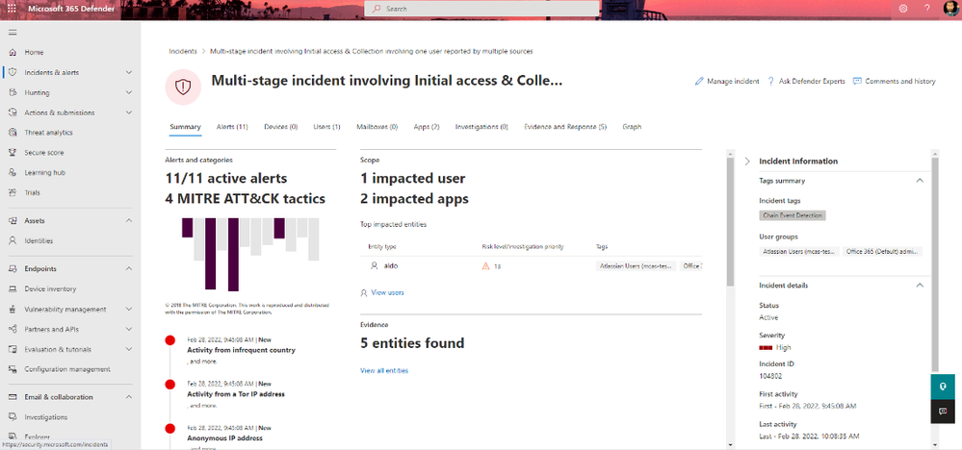Screen dimensions: 962x450
Task: Open the settings gear icon
Action: pyautogui.click(x=903, y=9)
